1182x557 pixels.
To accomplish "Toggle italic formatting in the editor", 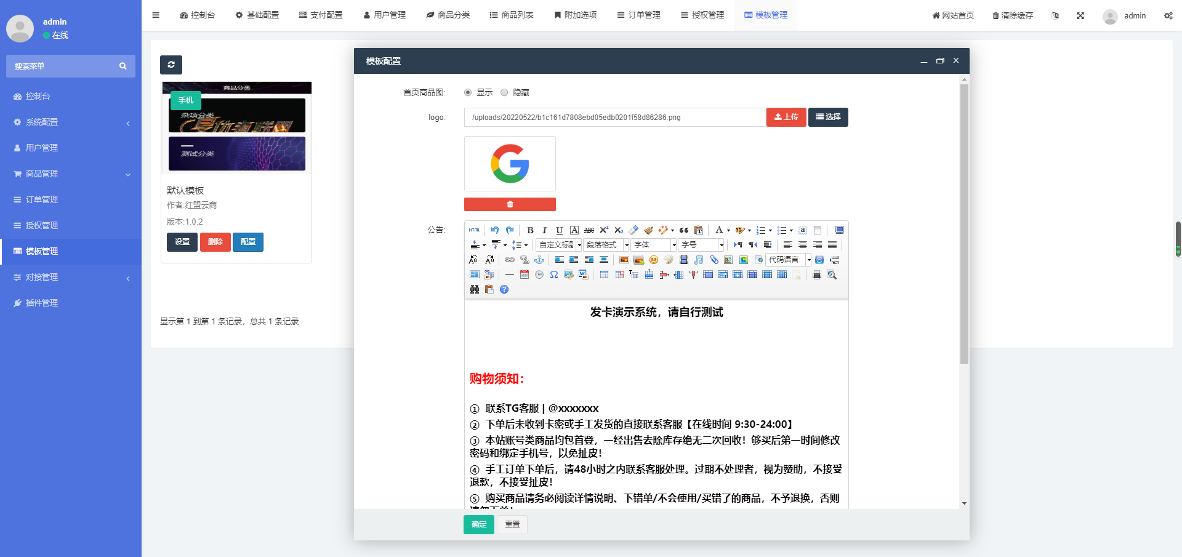I will point(545,230).
